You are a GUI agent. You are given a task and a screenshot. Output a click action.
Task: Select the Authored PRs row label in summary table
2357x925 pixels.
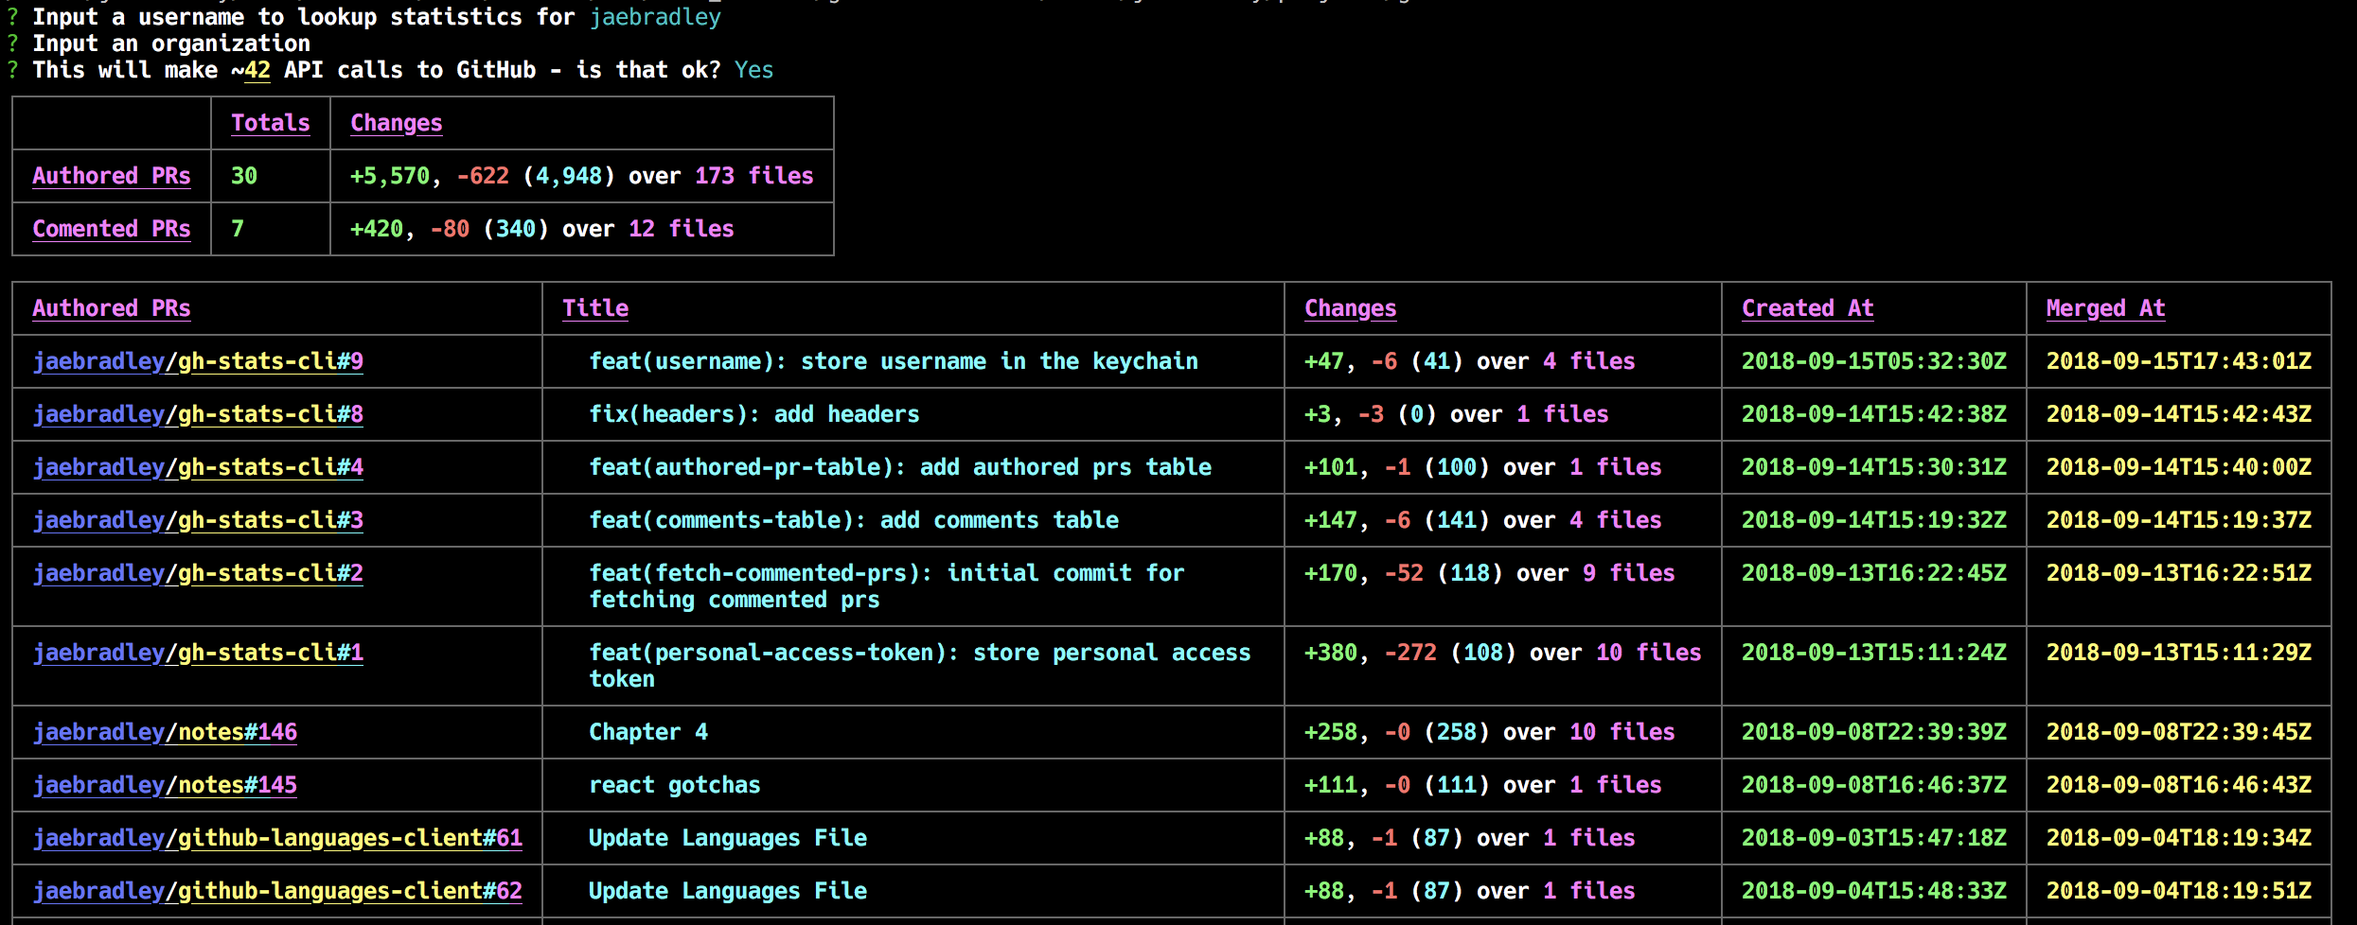[x=112, y=176]
